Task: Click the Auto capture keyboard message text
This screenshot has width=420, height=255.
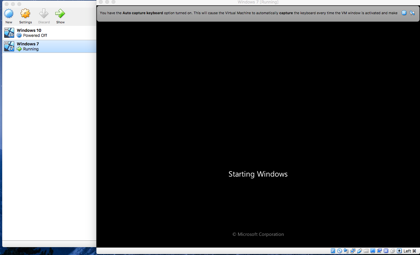Action: click(x=248, y=13)
